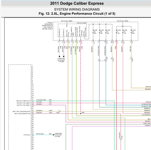
Task: Click the "FUSE 33 10A" label
Action: click(x=125, y=32)
